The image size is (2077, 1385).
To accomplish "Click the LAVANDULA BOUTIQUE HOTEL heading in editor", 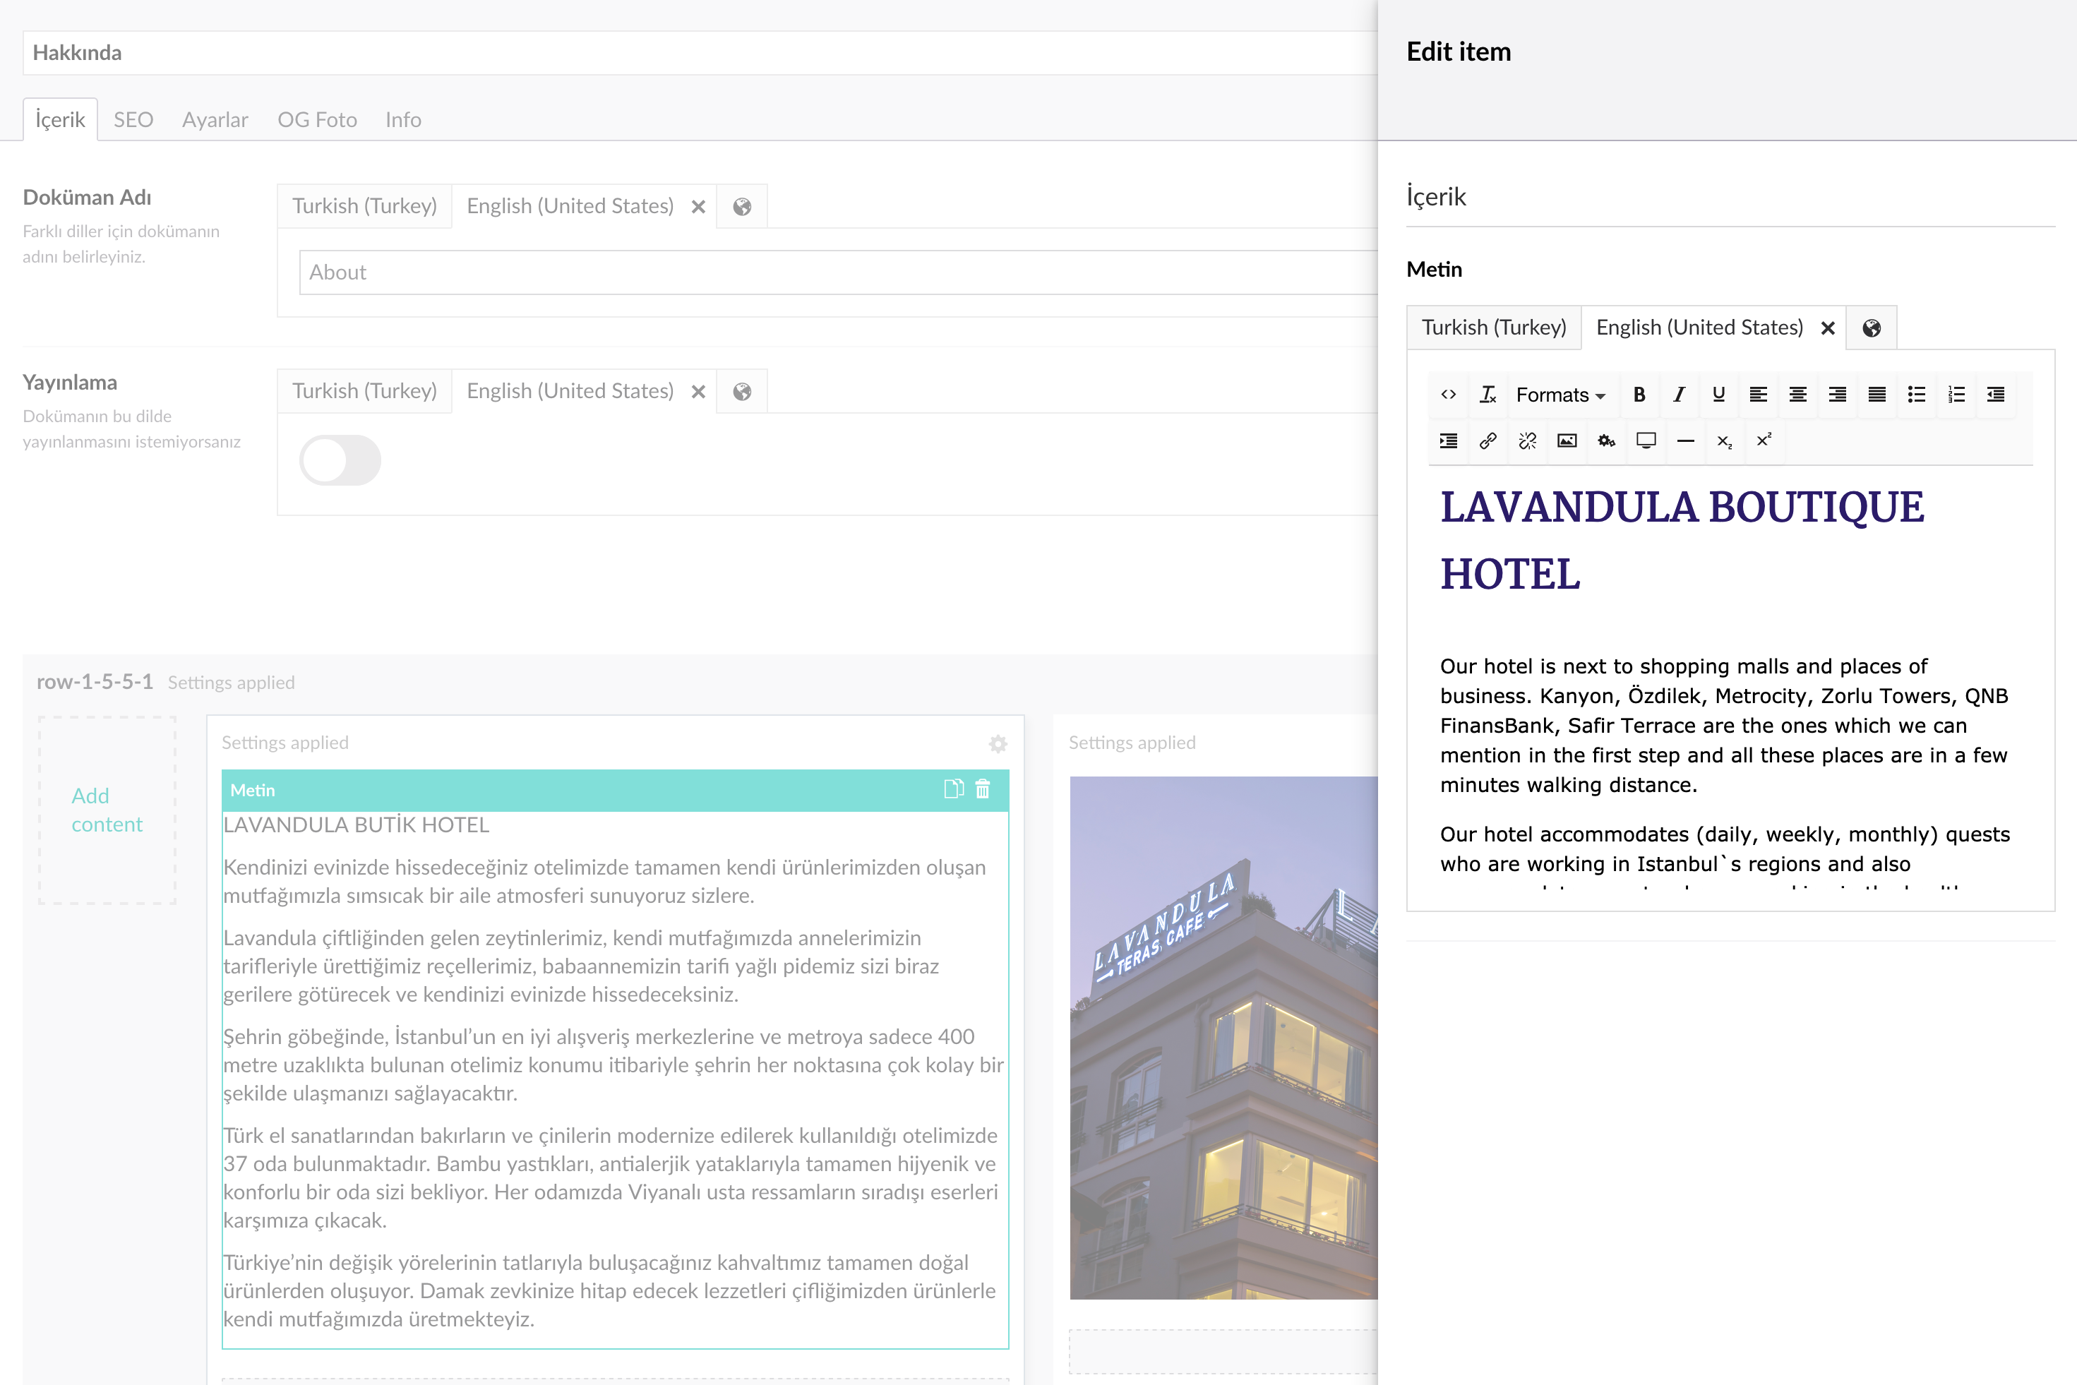I will 1682,540.
